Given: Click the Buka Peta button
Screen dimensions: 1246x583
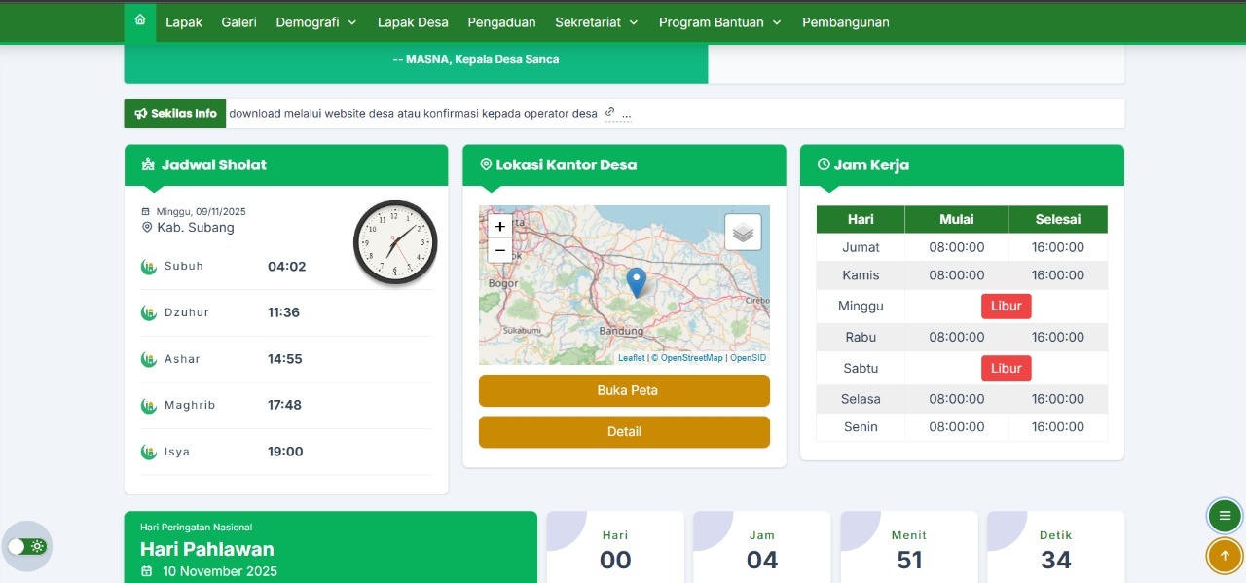Looking at the screenshot, I should [624, 390].
